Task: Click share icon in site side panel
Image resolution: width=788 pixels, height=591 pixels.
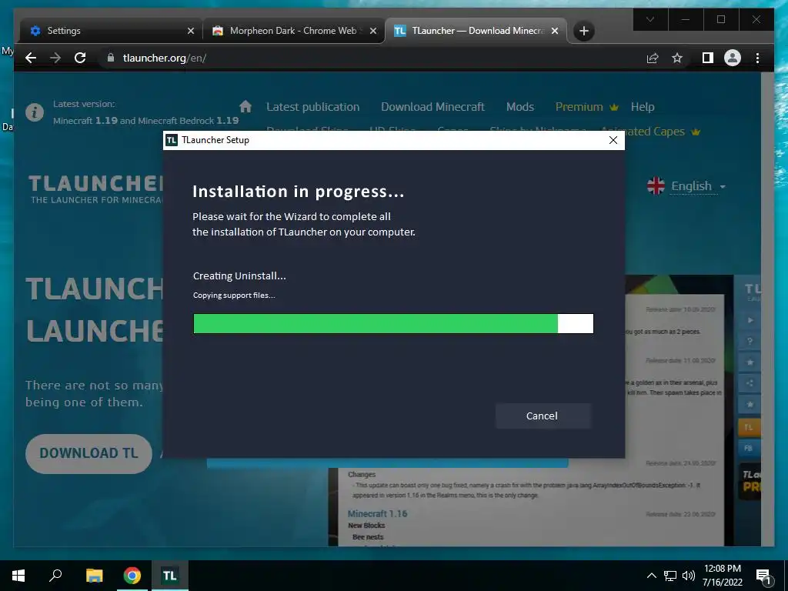Action: coord(750,383)
